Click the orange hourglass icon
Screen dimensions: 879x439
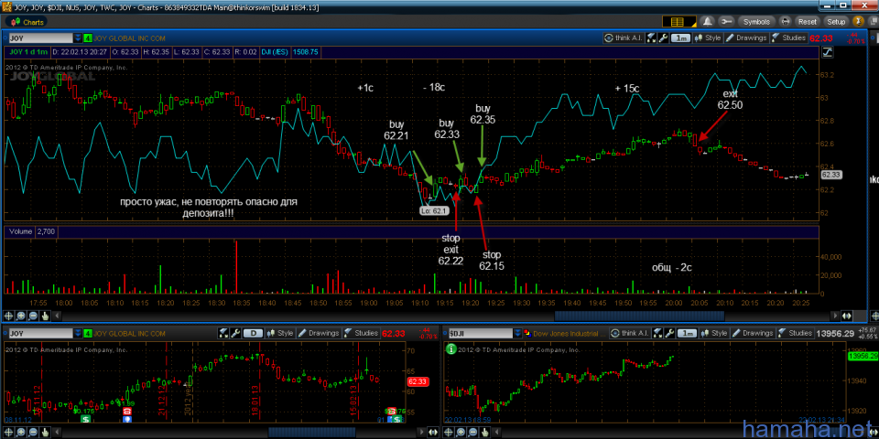(x=858, y=22)
